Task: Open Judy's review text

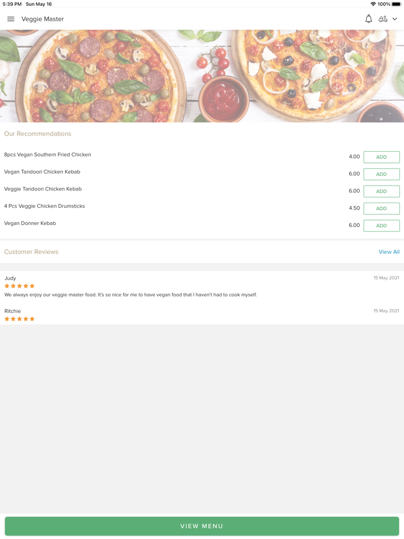Action: [x=130, y=295]
